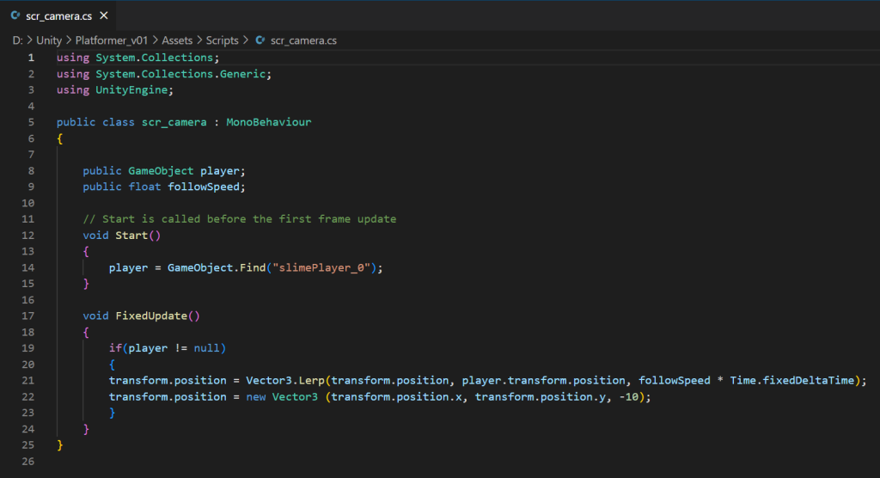The image size is (880, 478).
Task: Open the Platformer_v01 breadcrumb dropdown
Action: pyautogui.click(x=113, y=40)
